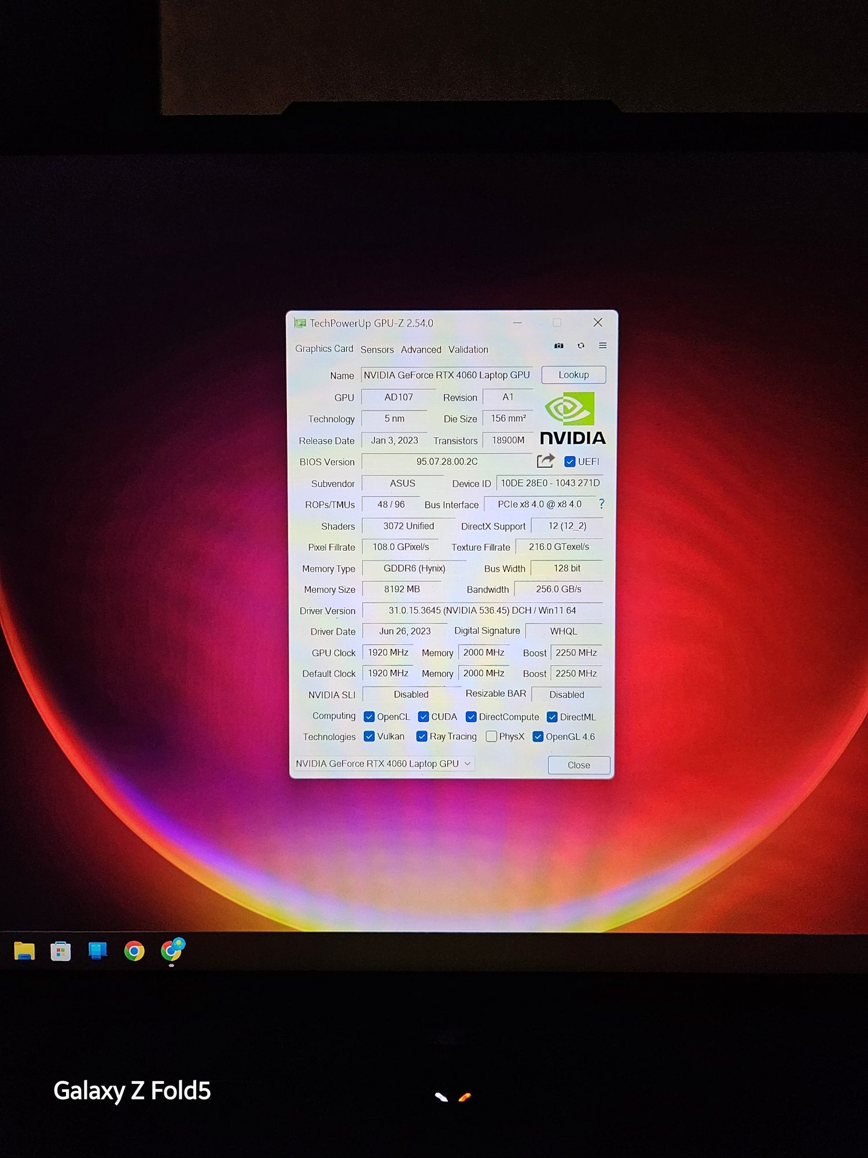The height and width of the screenshot is (1158, 868).
Task: Click the second Chrome icon with badge
Action: [172, 950]
